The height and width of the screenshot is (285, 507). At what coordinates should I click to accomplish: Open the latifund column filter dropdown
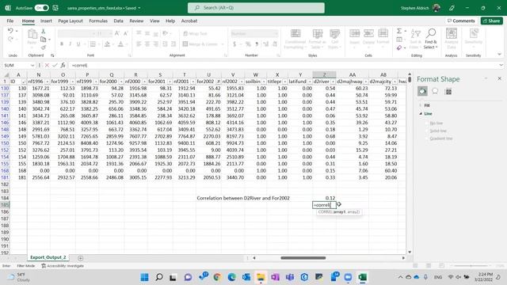click(x=309, y=82)
